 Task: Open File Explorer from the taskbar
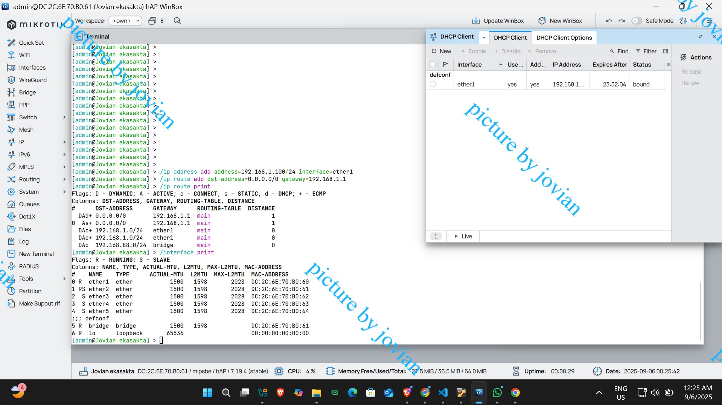[x=316, y=393]
